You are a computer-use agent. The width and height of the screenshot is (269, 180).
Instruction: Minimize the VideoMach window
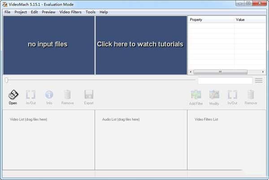[240, 3]
